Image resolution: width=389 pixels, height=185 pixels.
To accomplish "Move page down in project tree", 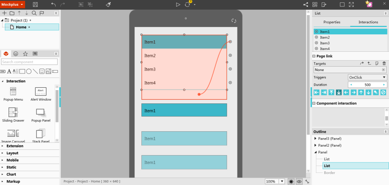I will tap(27, 13).
